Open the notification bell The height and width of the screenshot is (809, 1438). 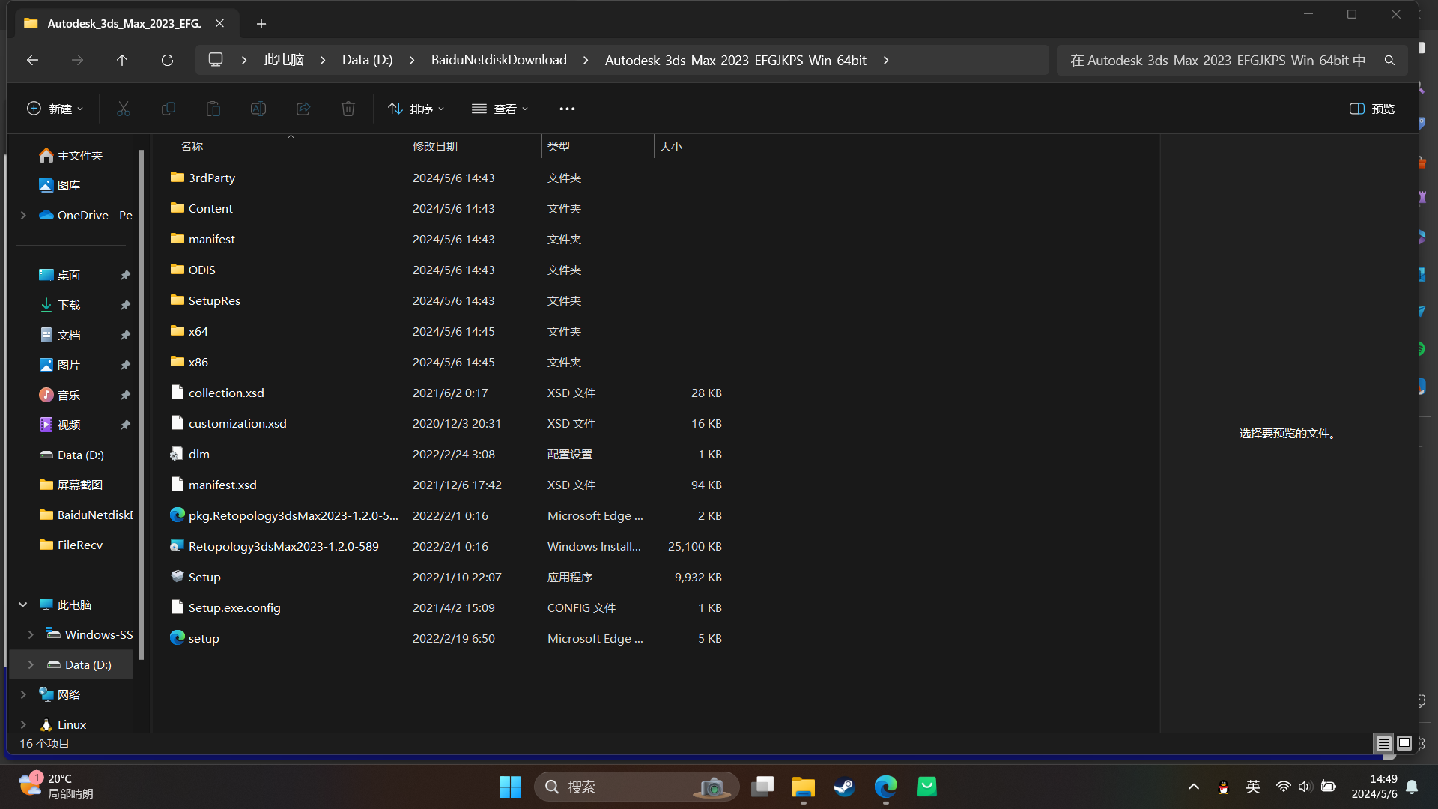1412,787
